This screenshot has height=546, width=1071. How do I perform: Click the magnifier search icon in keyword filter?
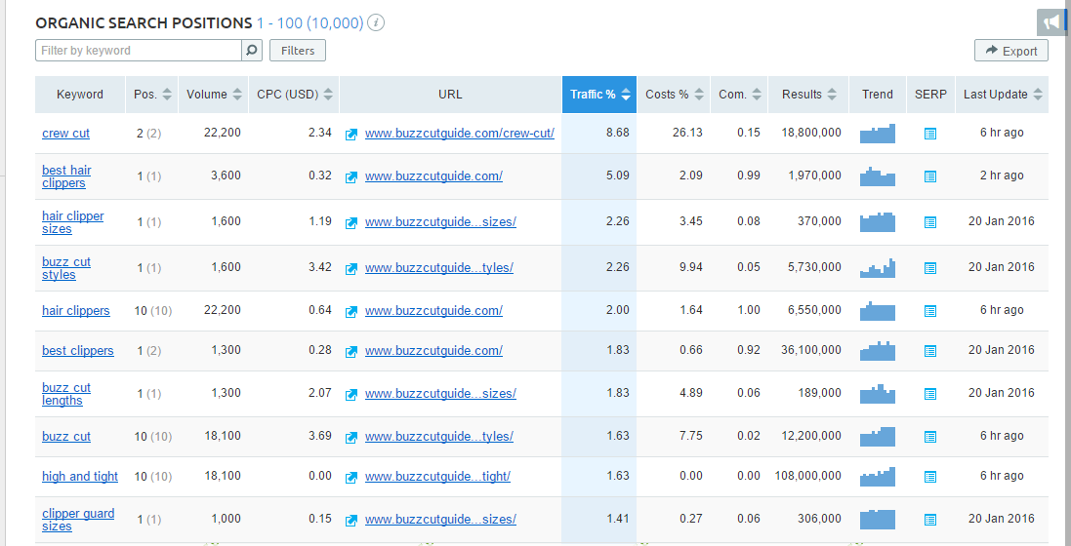[x=252, y=51]
